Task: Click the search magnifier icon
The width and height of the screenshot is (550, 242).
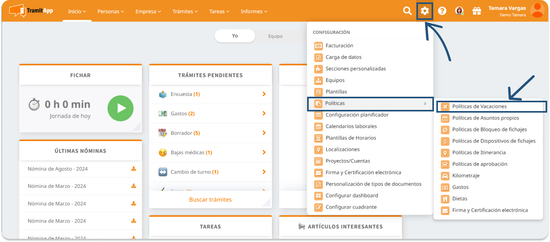Action: click(407, 11)
